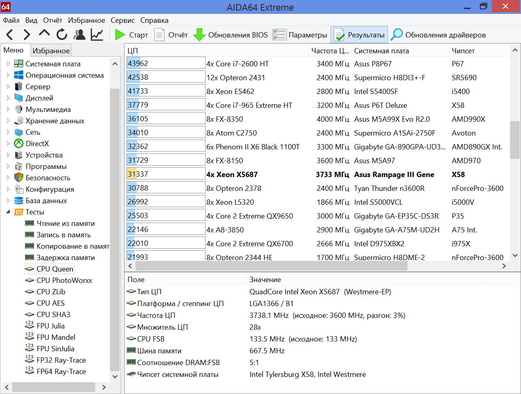This screenshot has height=394, width=521.
Task: Click sidebar tree scrollbar up arrow
Action: 115,64
